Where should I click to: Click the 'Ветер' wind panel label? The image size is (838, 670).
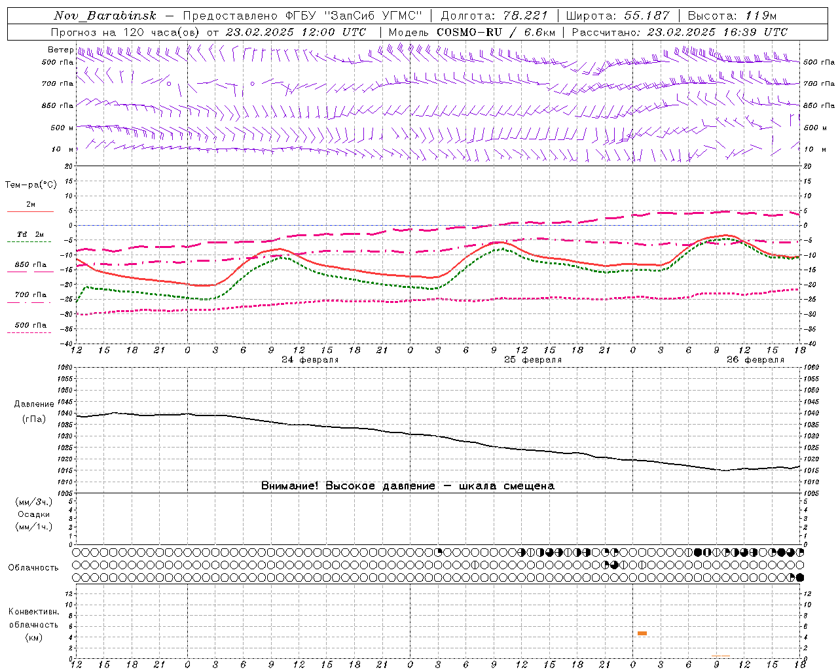(60, 50)
